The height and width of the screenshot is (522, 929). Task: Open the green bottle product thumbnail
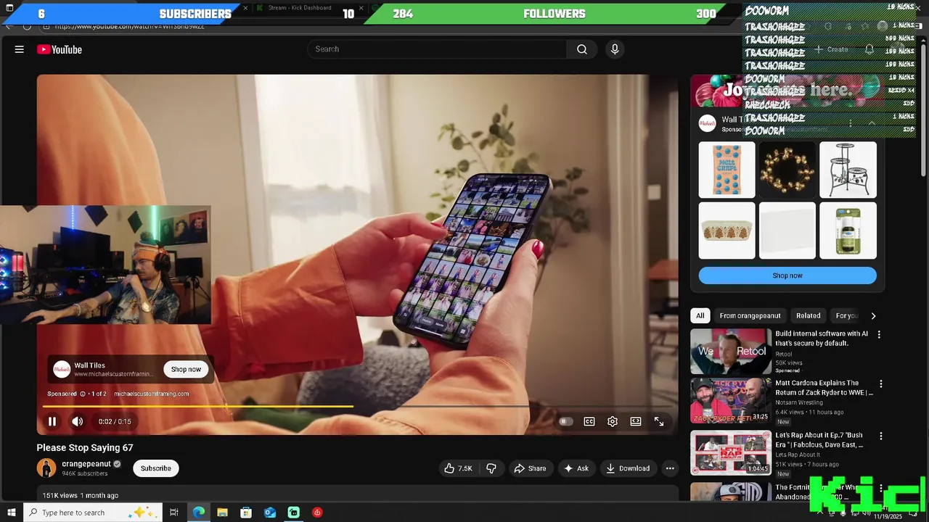(x=848, y=231)
